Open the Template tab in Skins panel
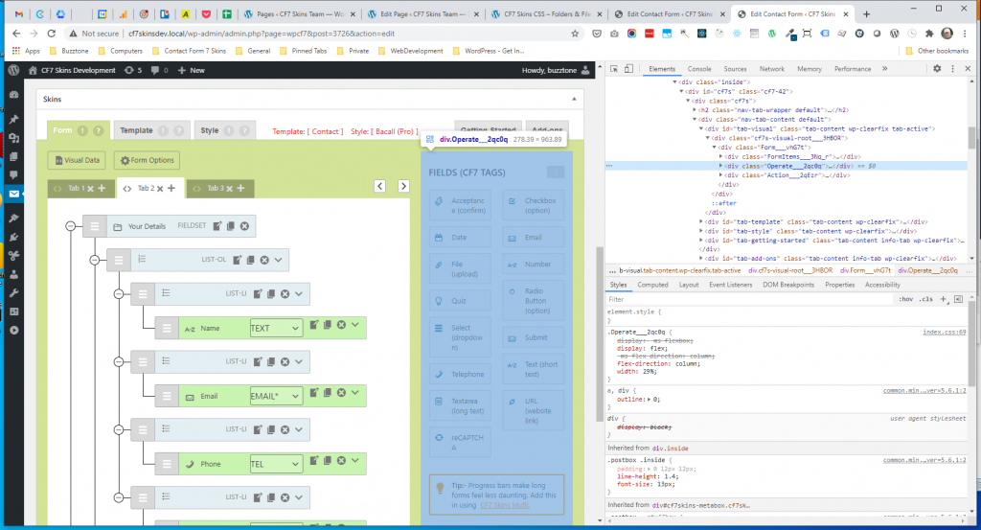 [x=136, y=130]
